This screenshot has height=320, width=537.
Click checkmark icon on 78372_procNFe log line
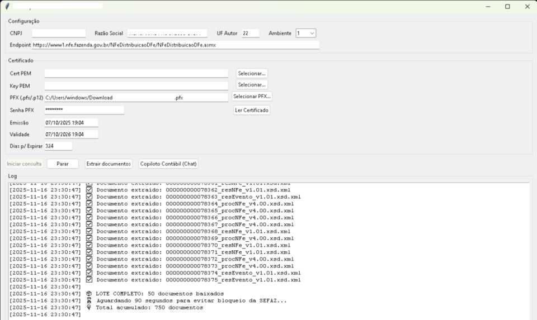coord(89,259)
